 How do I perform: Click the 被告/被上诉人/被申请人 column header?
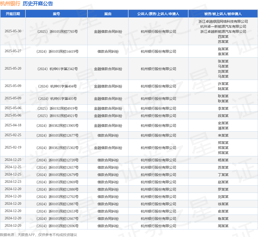click(x=223, y=14)
